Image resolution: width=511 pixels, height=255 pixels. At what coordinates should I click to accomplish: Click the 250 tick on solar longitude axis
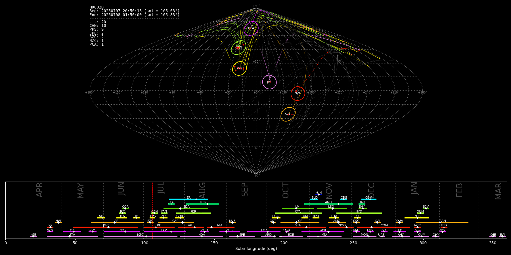(353, 243)
